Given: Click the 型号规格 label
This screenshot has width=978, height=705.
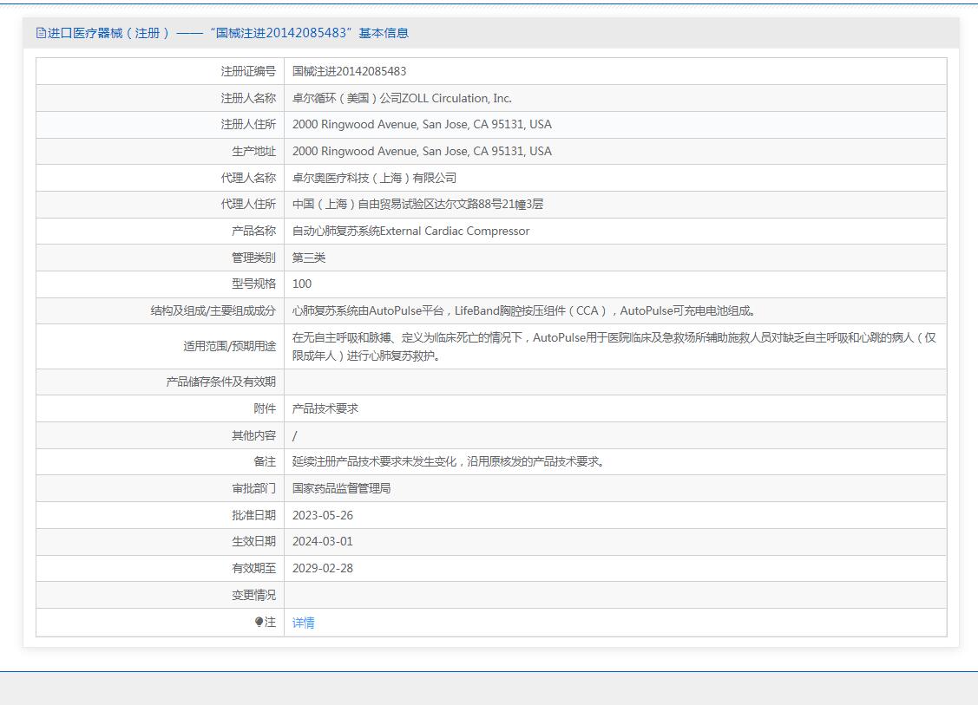Looking at the screenshot, I should (254, 284).
